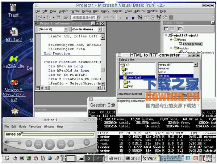Switch to the first virtual desktop in the pager

point(71,158)
